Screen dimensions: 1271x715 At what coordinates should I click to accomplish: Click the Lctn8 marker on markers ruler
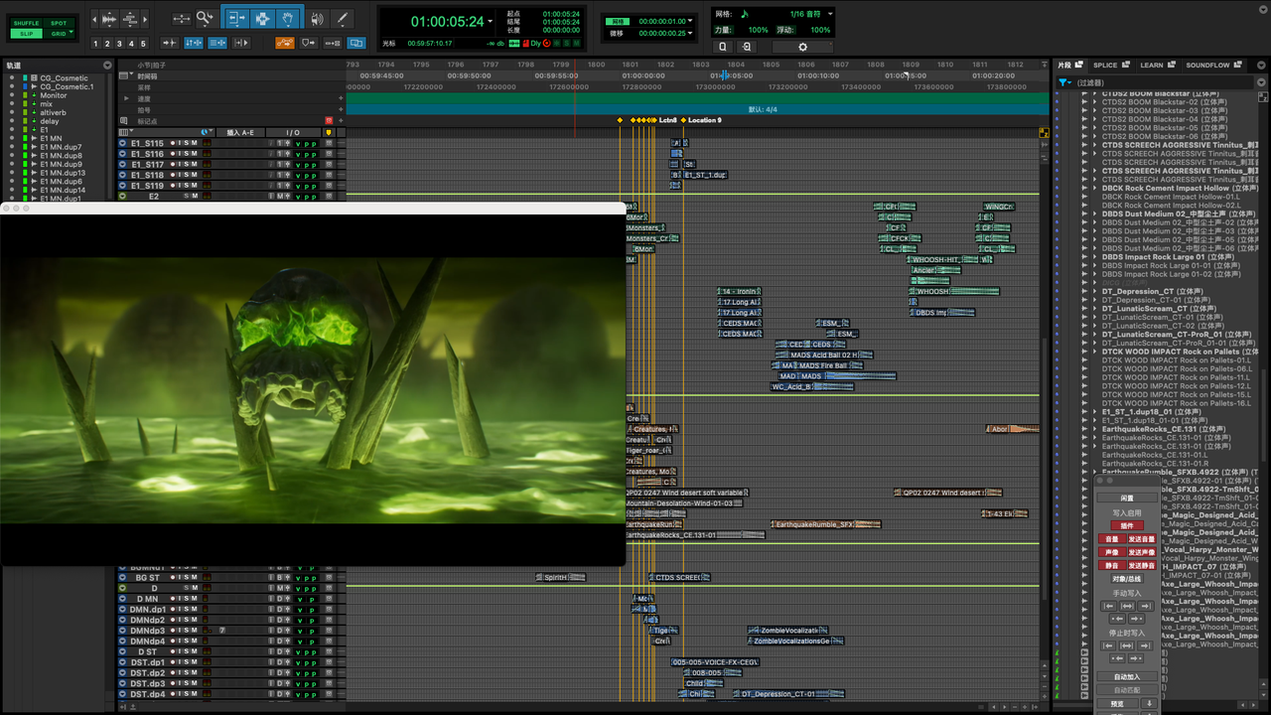(667, 120)
